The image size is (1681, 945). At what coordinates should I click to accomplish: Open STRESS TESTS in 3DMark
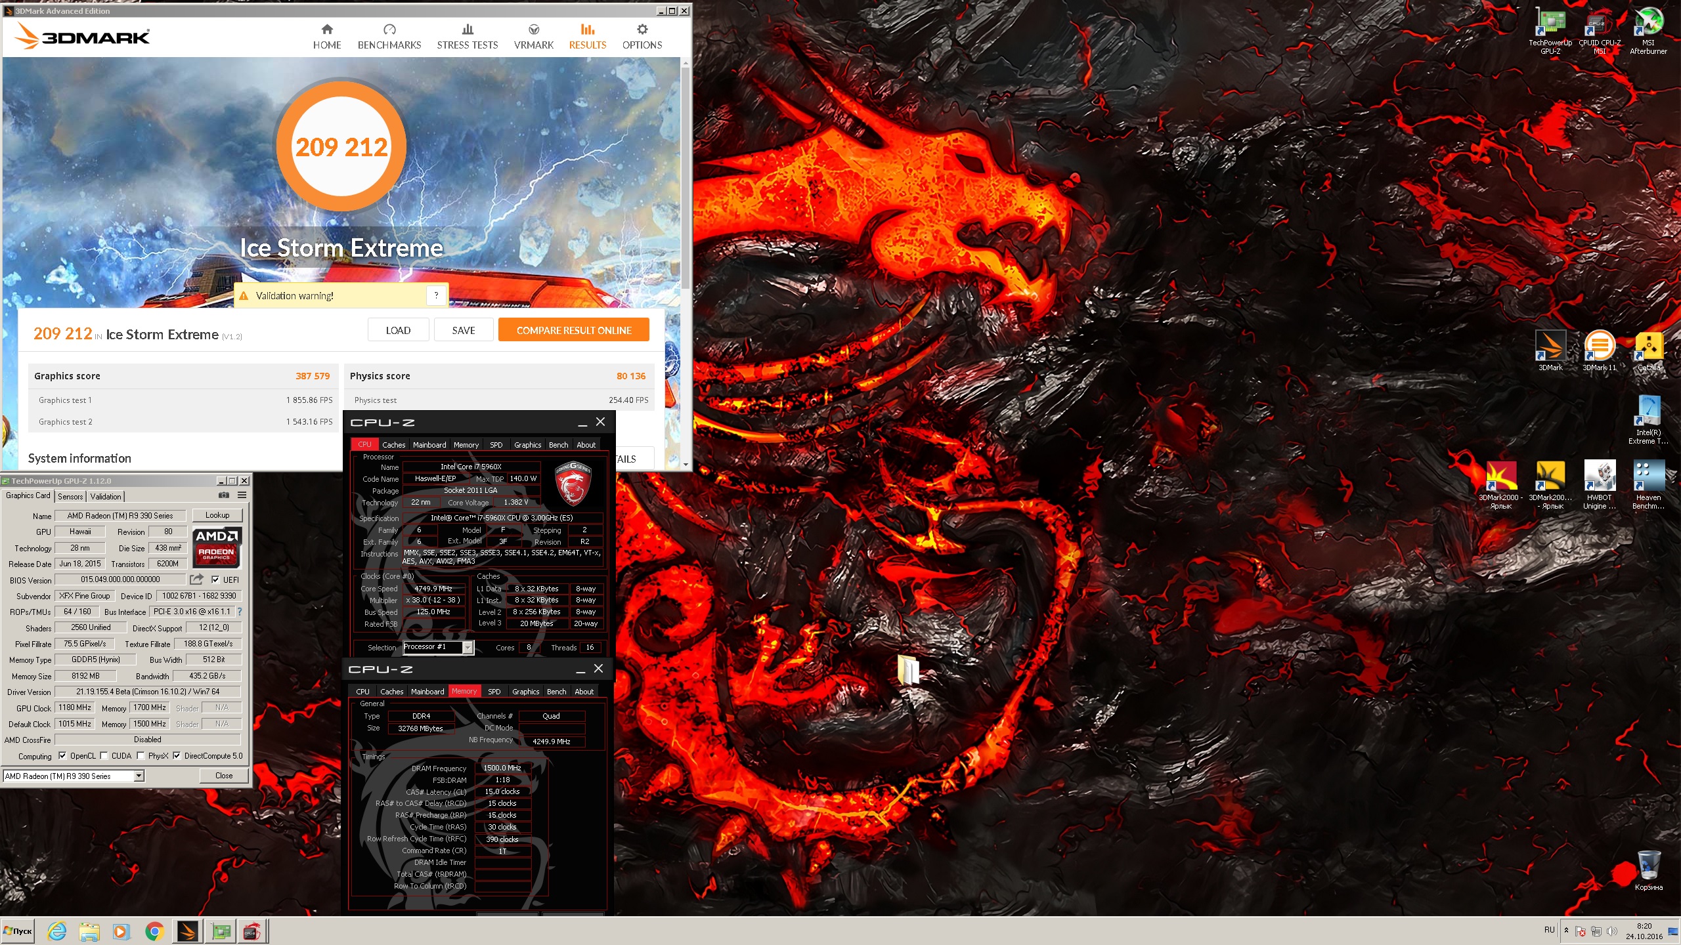(467, 37)
